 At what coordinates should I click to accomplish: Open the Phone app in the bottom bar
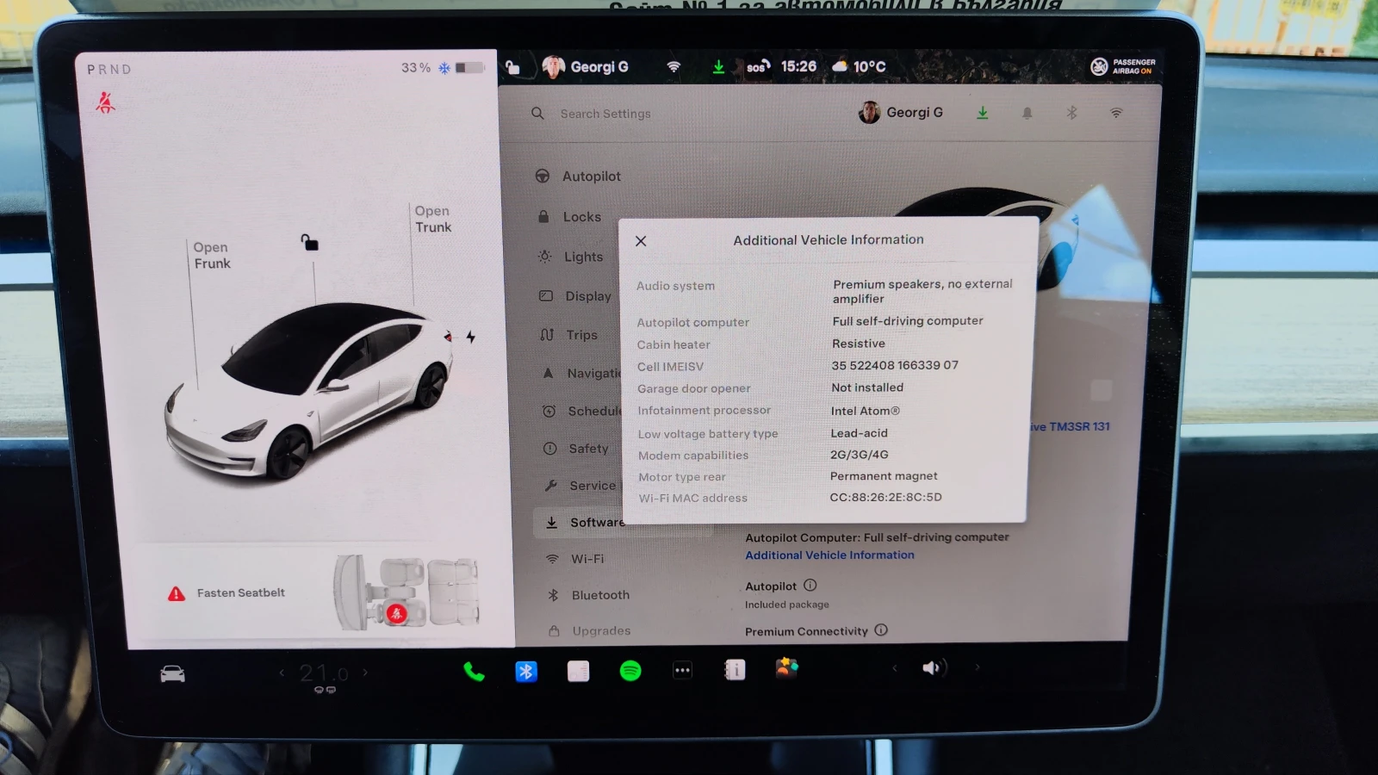point(474,671)
